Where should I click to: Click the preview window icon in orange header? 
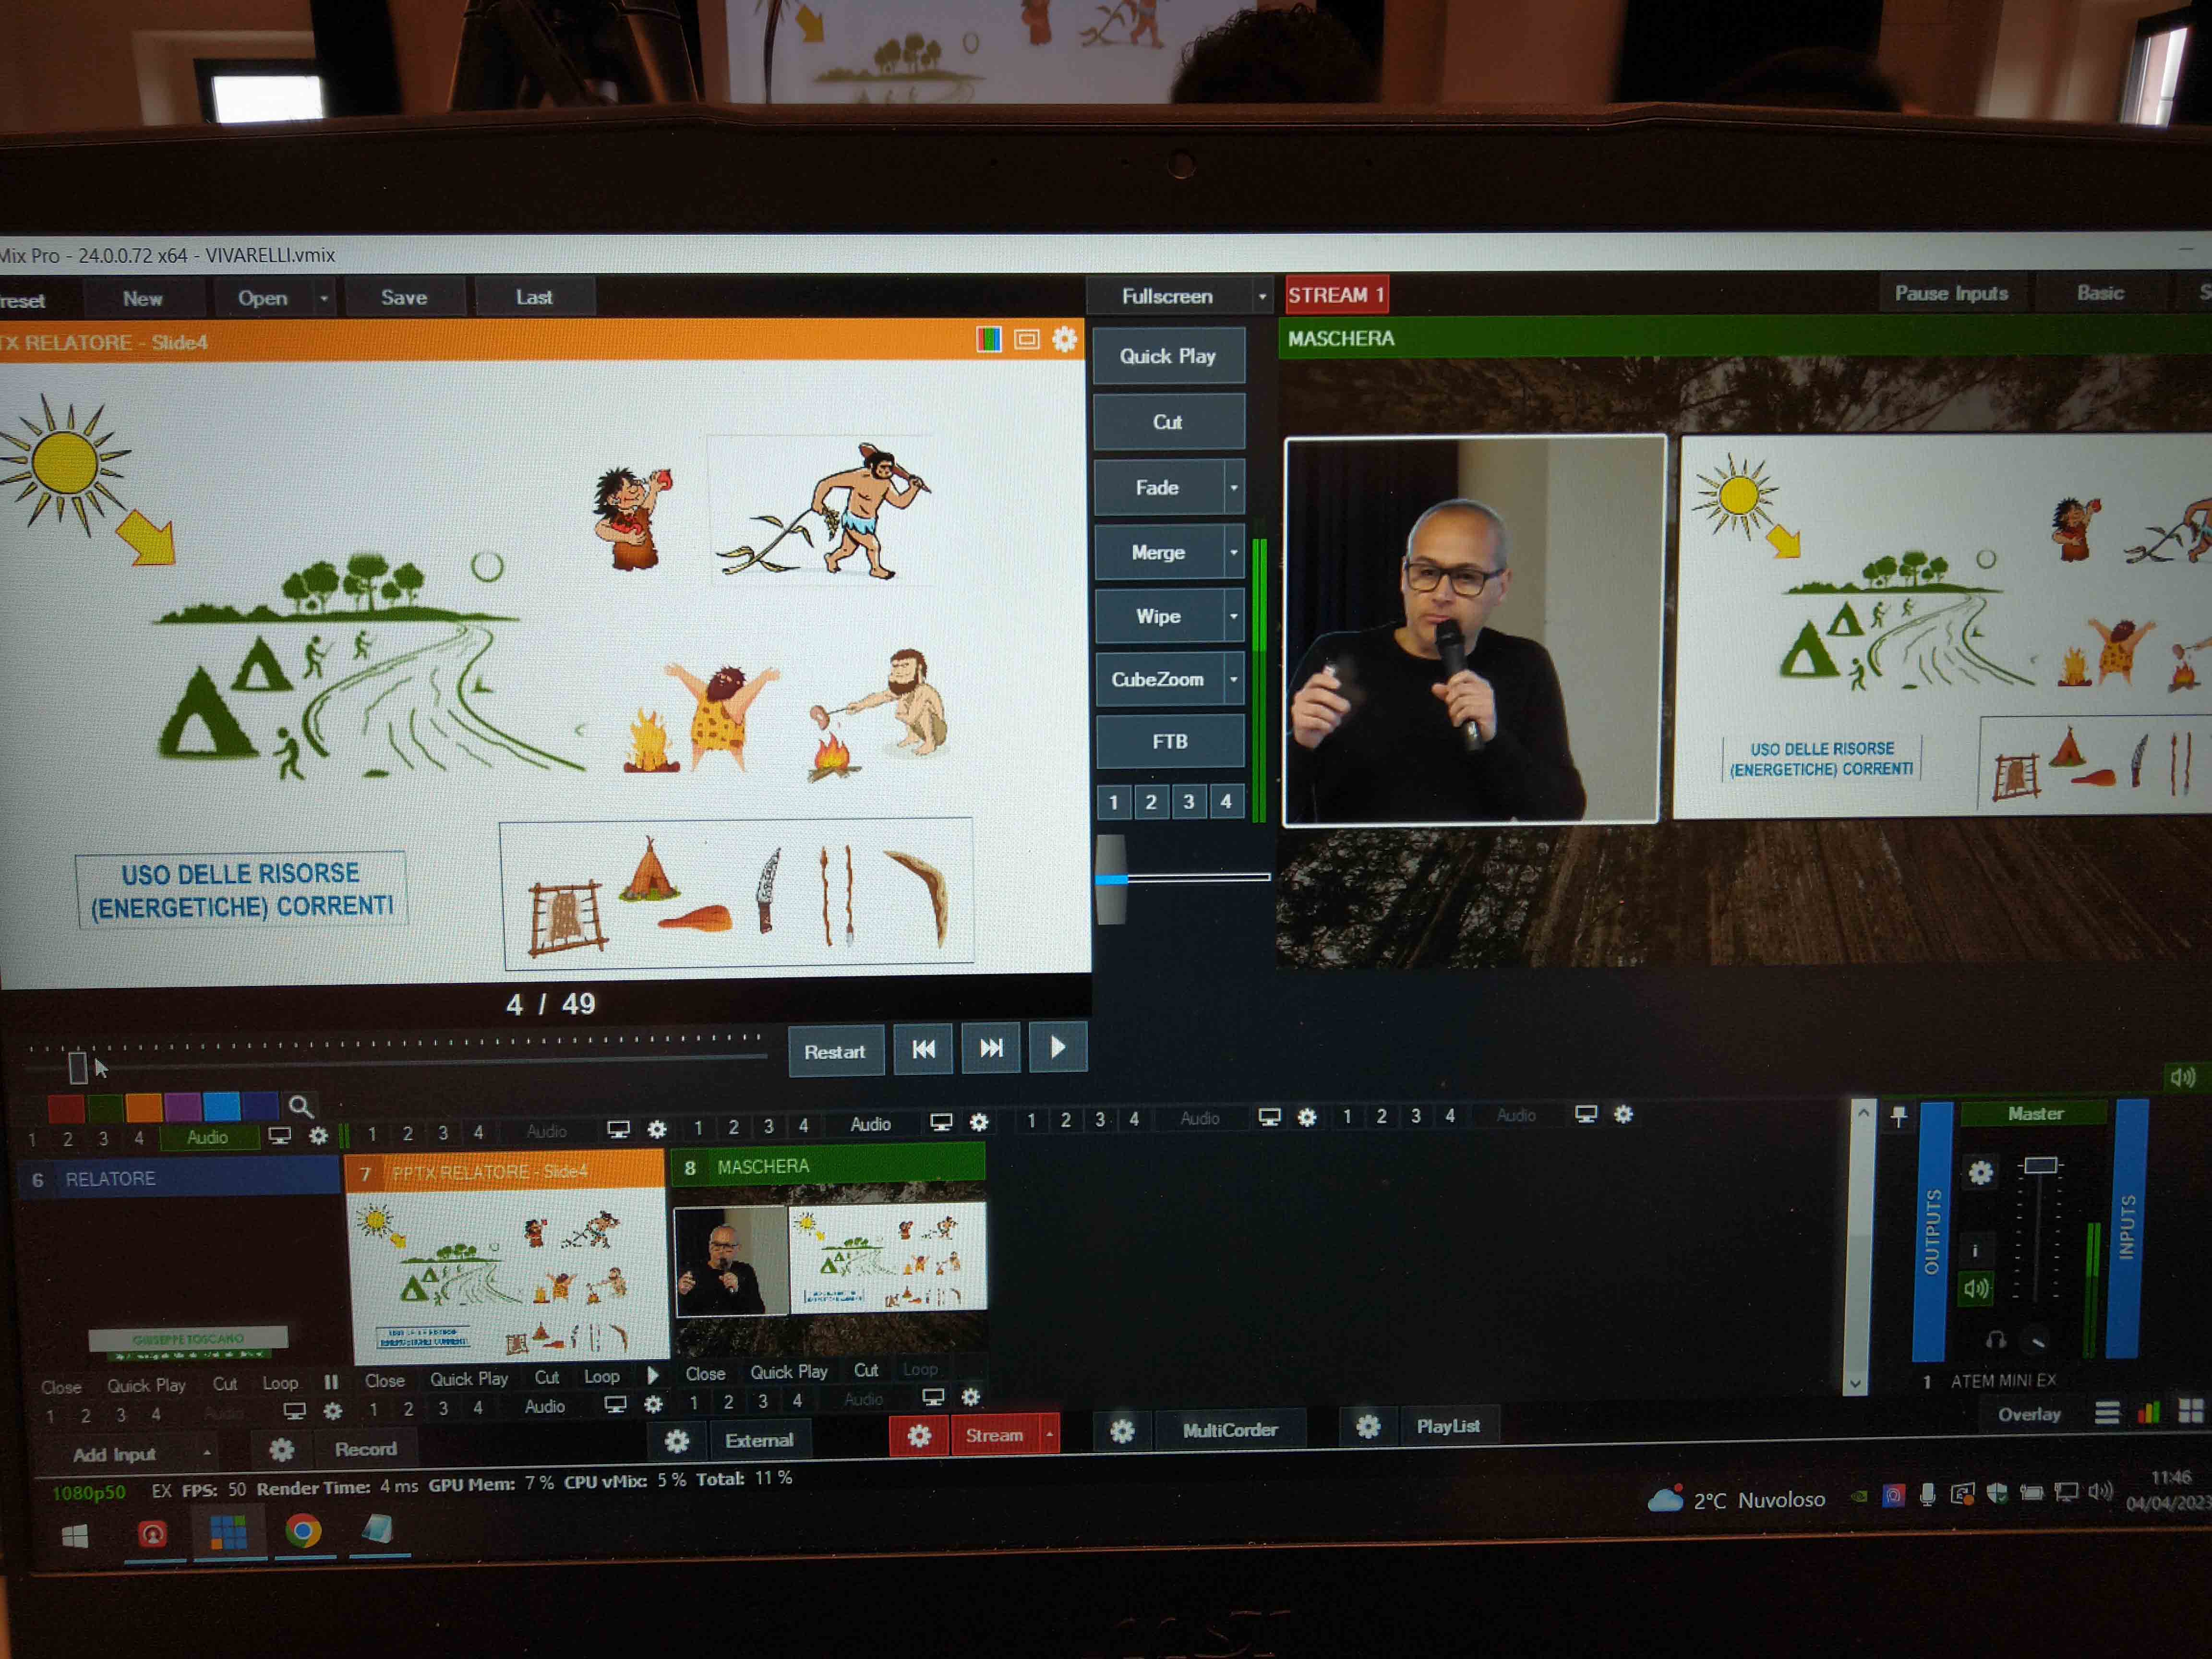pos(1027,340)
